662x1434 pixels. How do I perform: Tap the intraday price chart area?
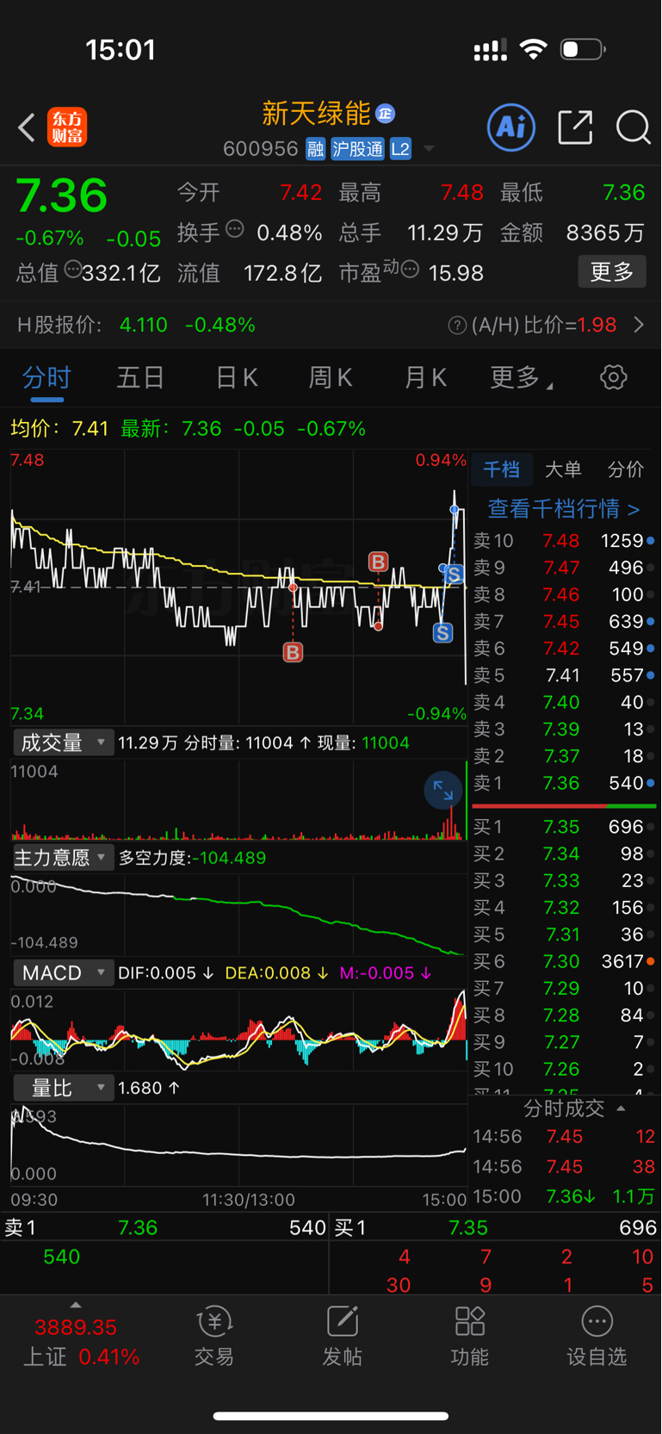coord(238,587)
